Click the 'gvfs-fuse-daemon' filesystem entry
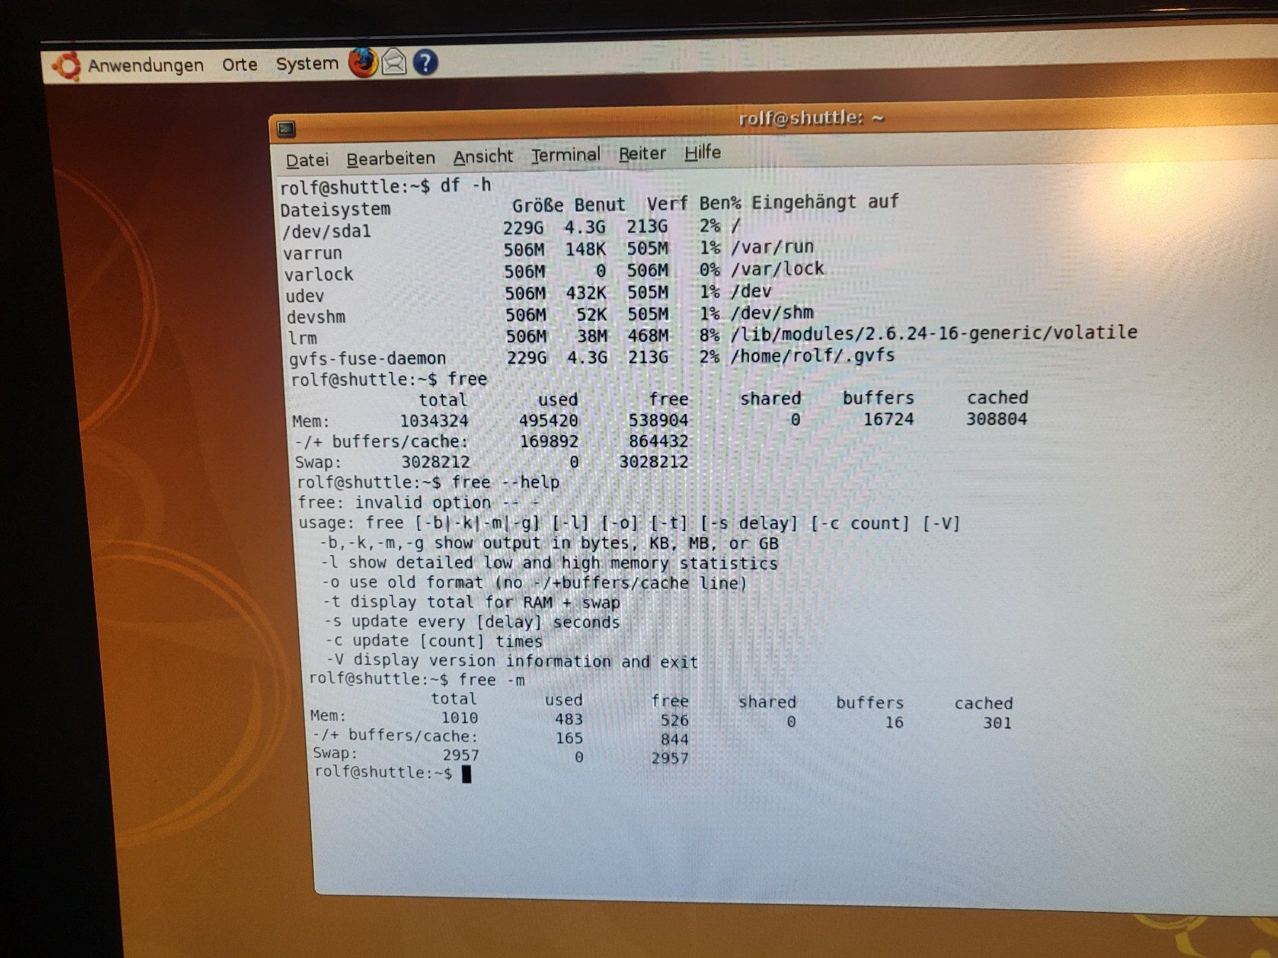The image size is (1278, 958). 367,358
